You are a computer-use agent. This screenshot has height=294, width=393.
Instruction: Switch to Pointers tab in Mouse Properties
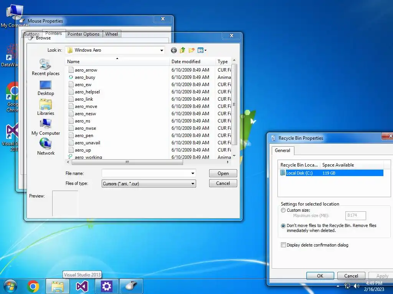(53, 33)
